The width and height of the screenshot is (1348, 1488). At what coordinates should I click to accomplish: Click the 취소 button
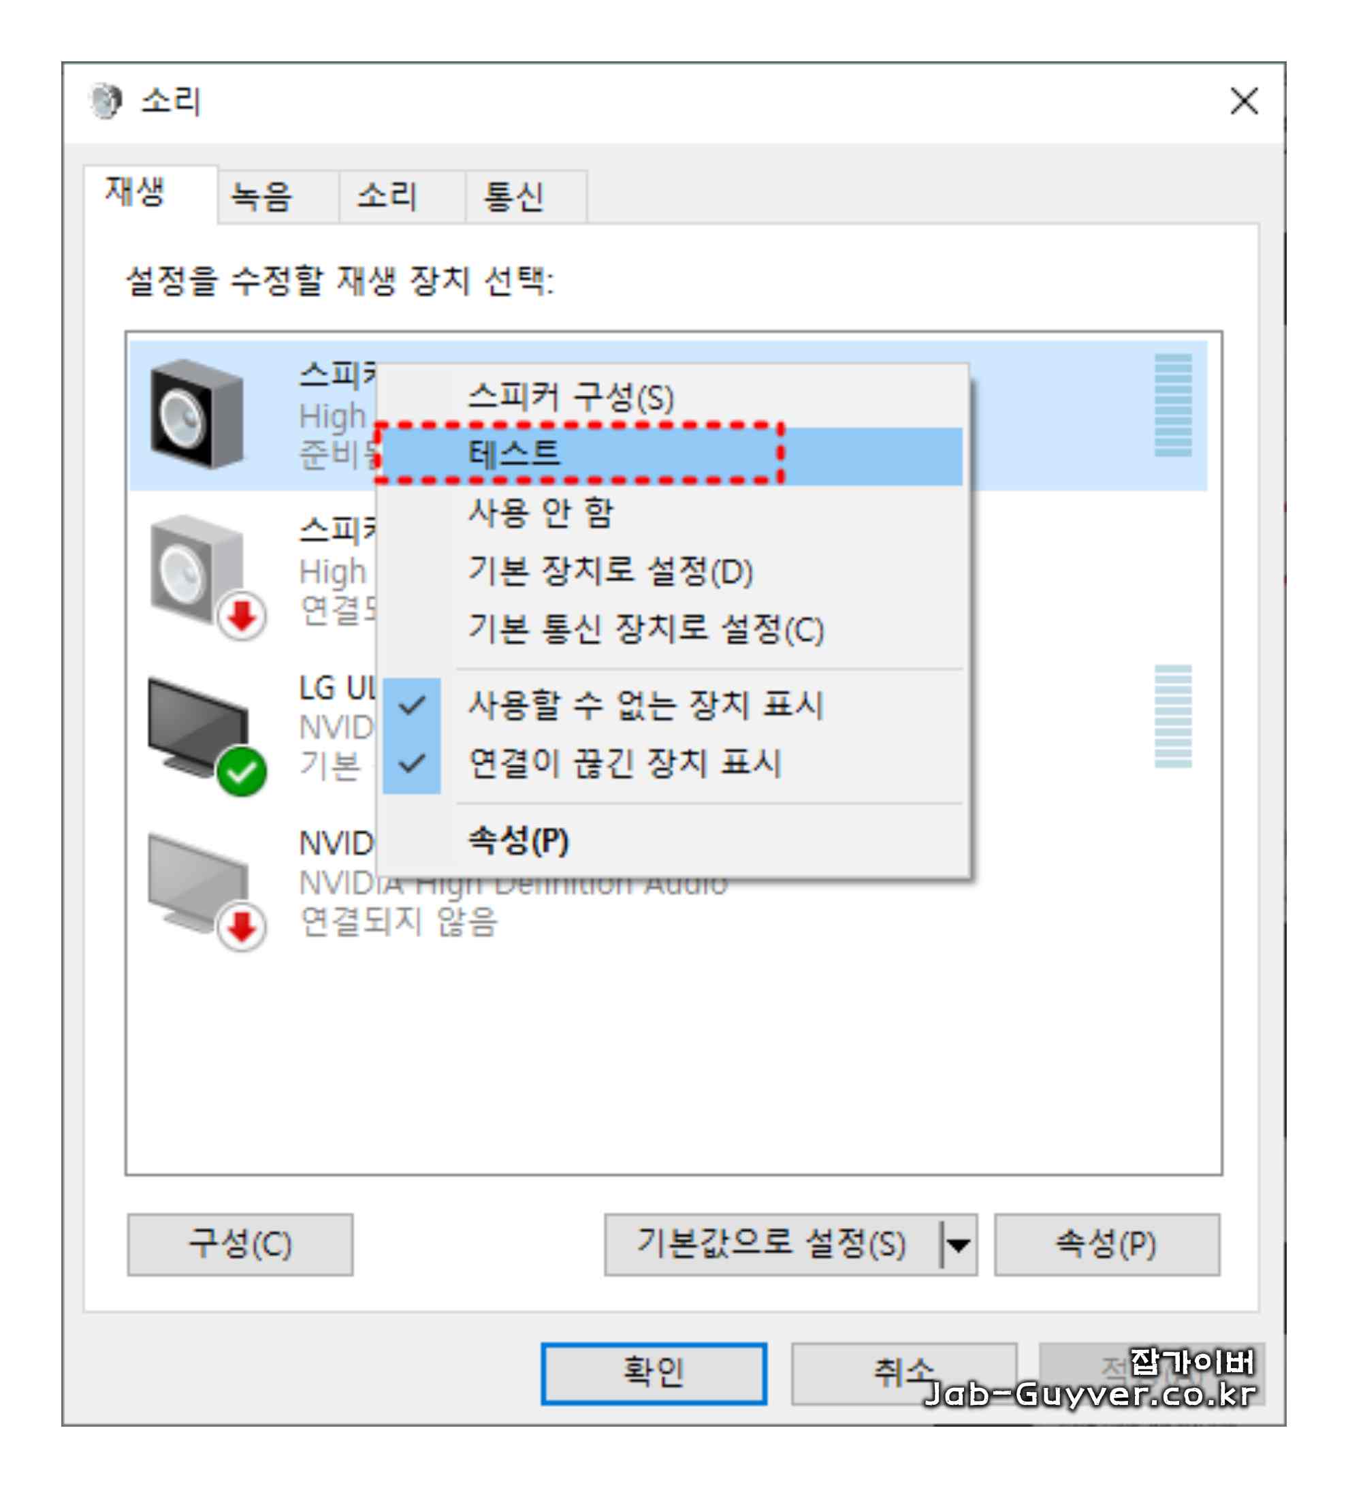click(x=904, y=1374)
